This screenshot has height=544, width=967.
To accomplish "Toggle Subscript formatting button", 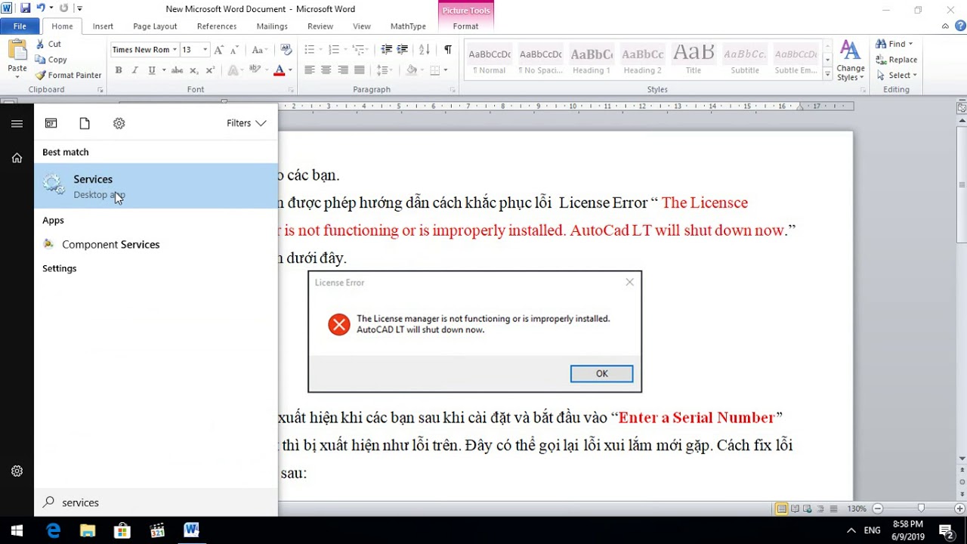I will pos(194,70).
